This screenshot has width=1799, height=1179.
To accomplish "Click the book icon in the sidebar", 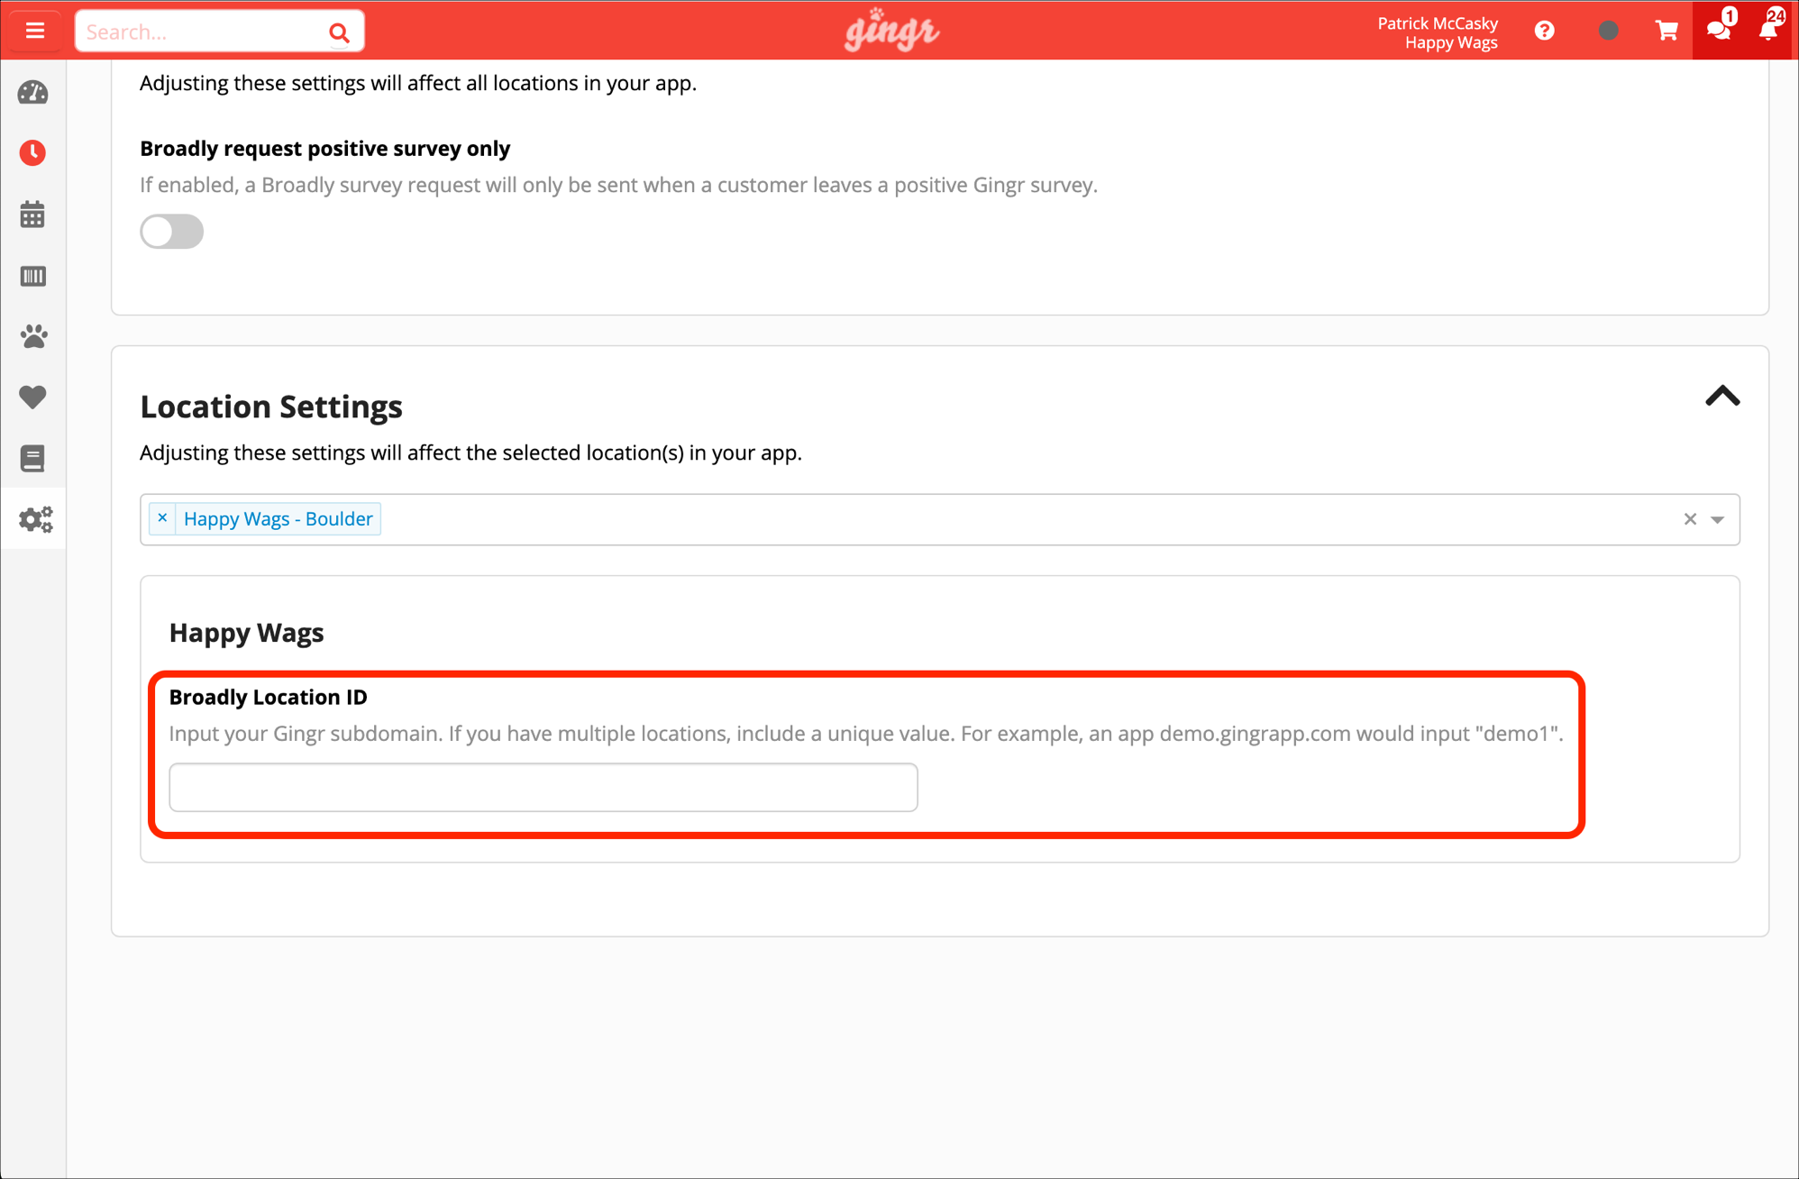I will 33,458.
